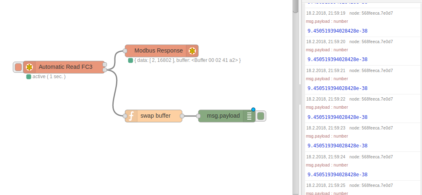The image size is (422, 195).
Task: Click the function icon on swap buffer node
Action: click(131, 116)
